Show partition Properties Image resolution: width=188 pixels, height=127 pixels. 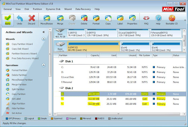[x=132, y=20]
